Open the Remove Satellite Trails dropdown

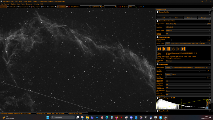(x=188, y=88)
